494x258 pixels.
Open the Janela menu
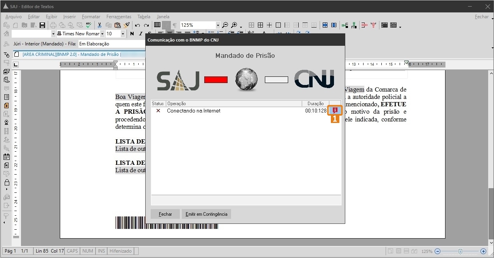click(163, 17)
